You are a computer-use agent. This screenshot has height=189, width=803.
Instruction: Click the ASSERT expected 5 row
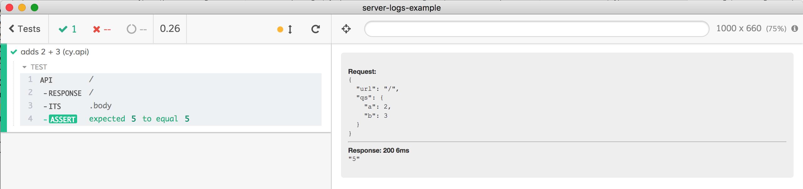tap(171, 119)
